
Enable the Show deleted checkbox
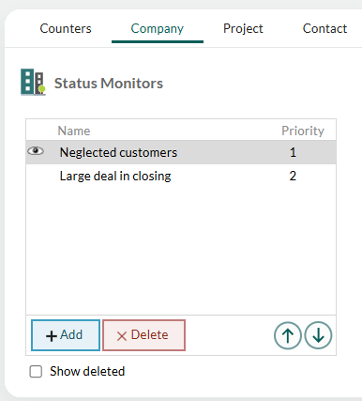pyautogui.click(x=36, y=372)
